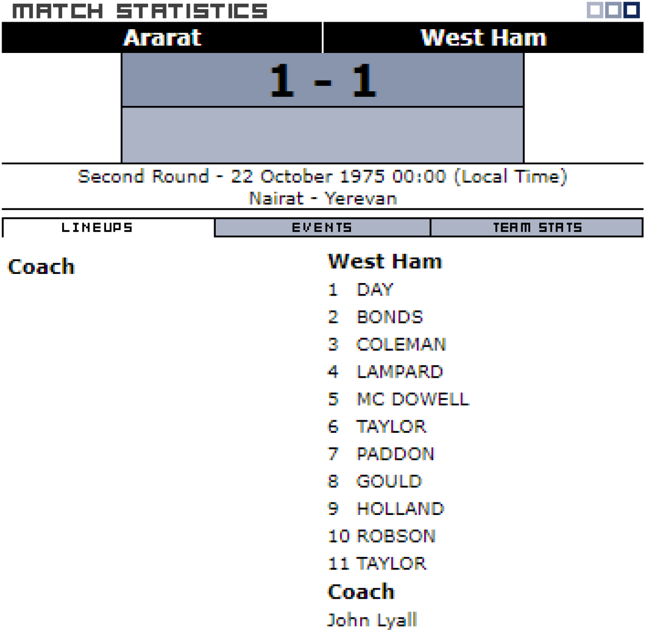Click the 1 - 1 score box
Screen dimensions: 649x630
tap(323, 81)
